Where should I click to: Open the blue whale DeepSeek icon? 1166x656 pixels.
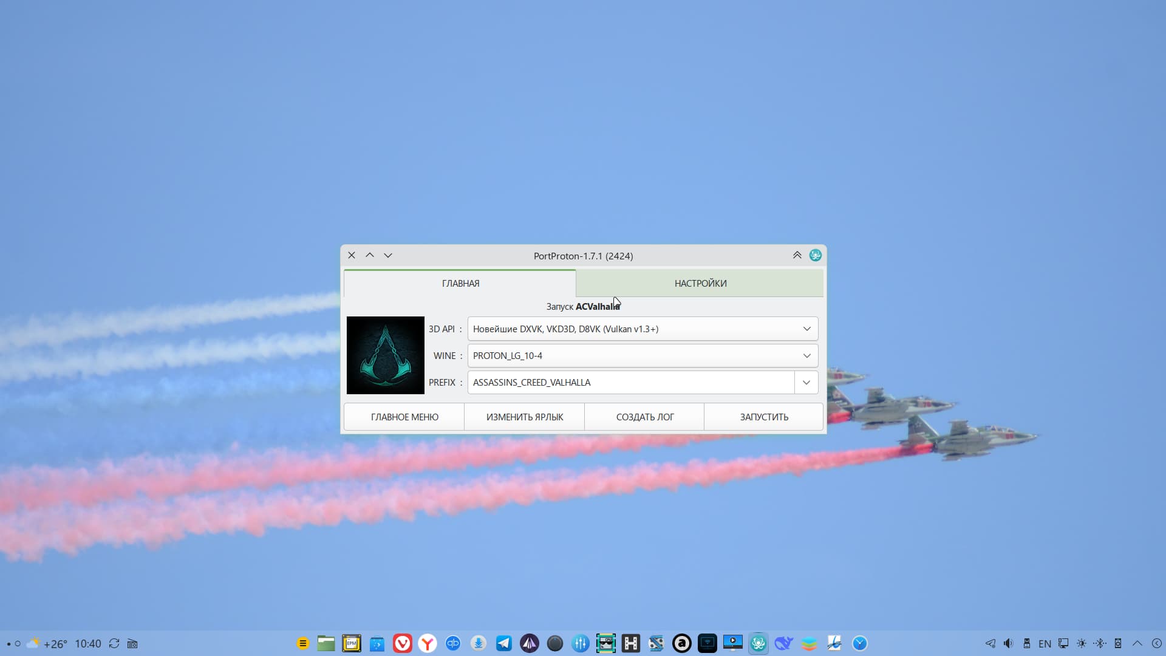tap(784, 643)
